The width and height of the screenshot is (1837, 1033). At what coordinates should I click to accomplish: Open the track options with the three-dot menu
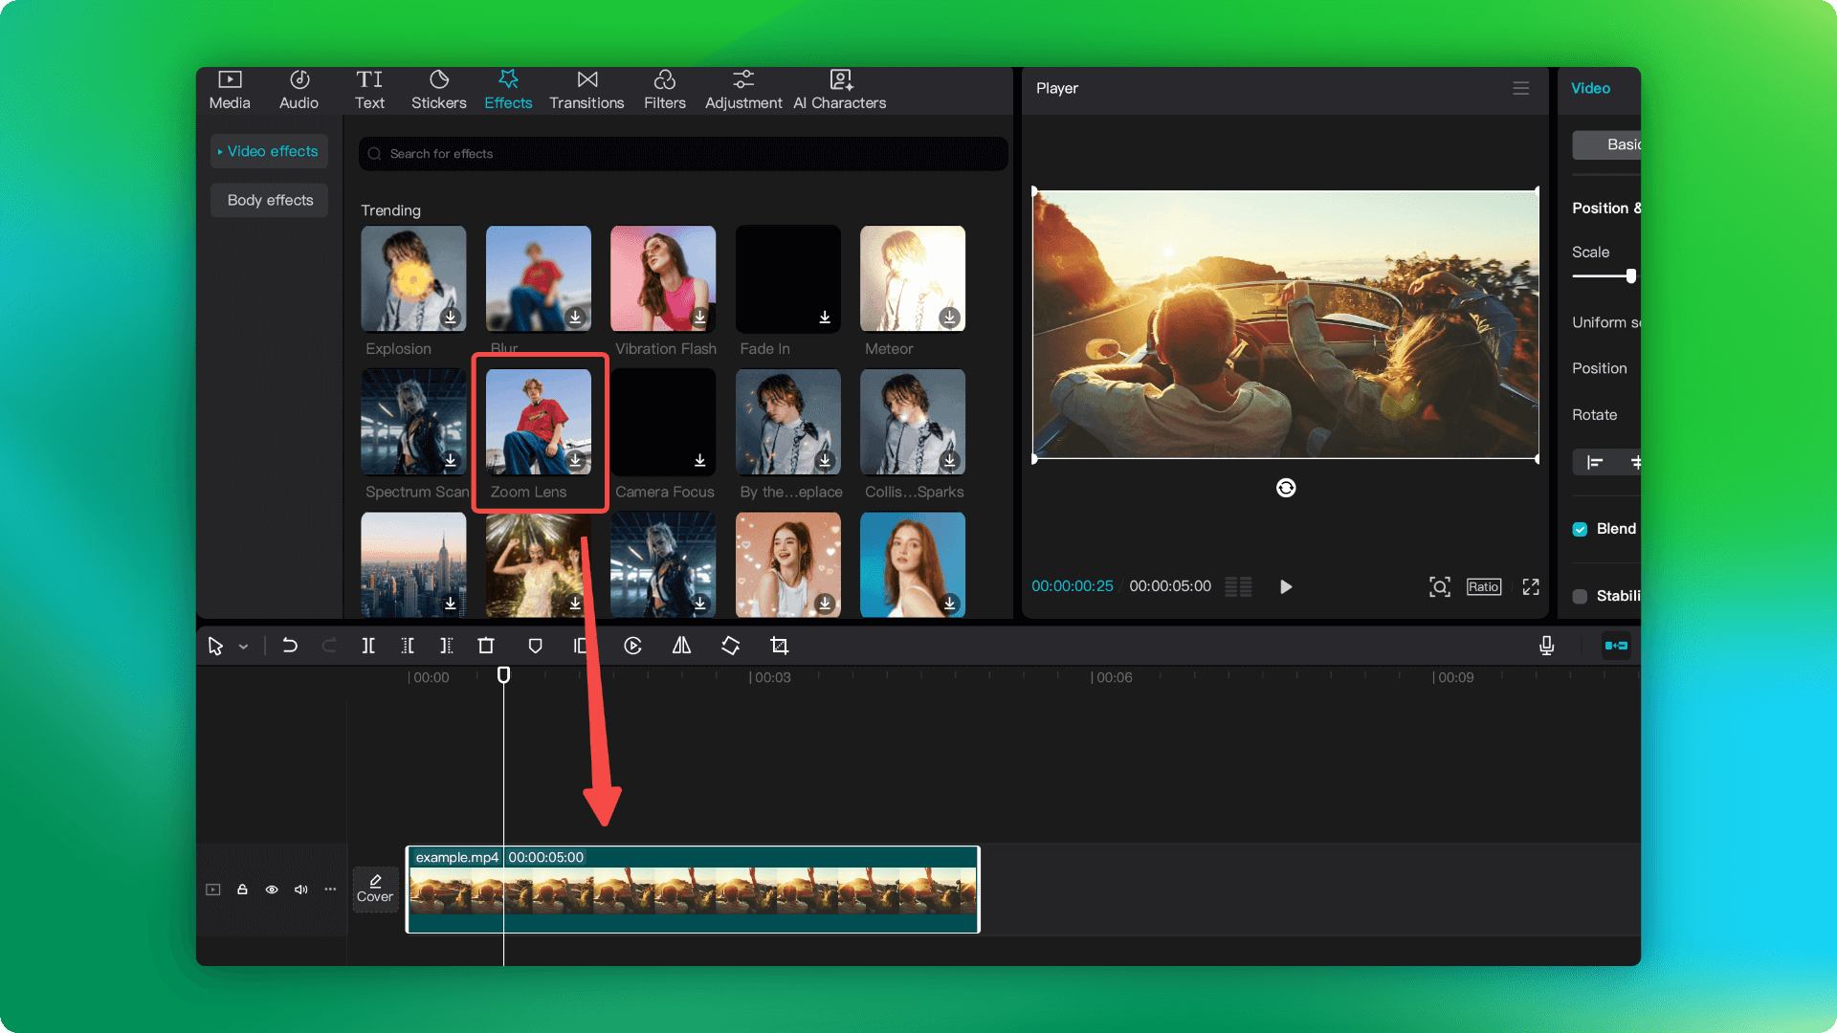pyautogui.click(x=330, y=890)
